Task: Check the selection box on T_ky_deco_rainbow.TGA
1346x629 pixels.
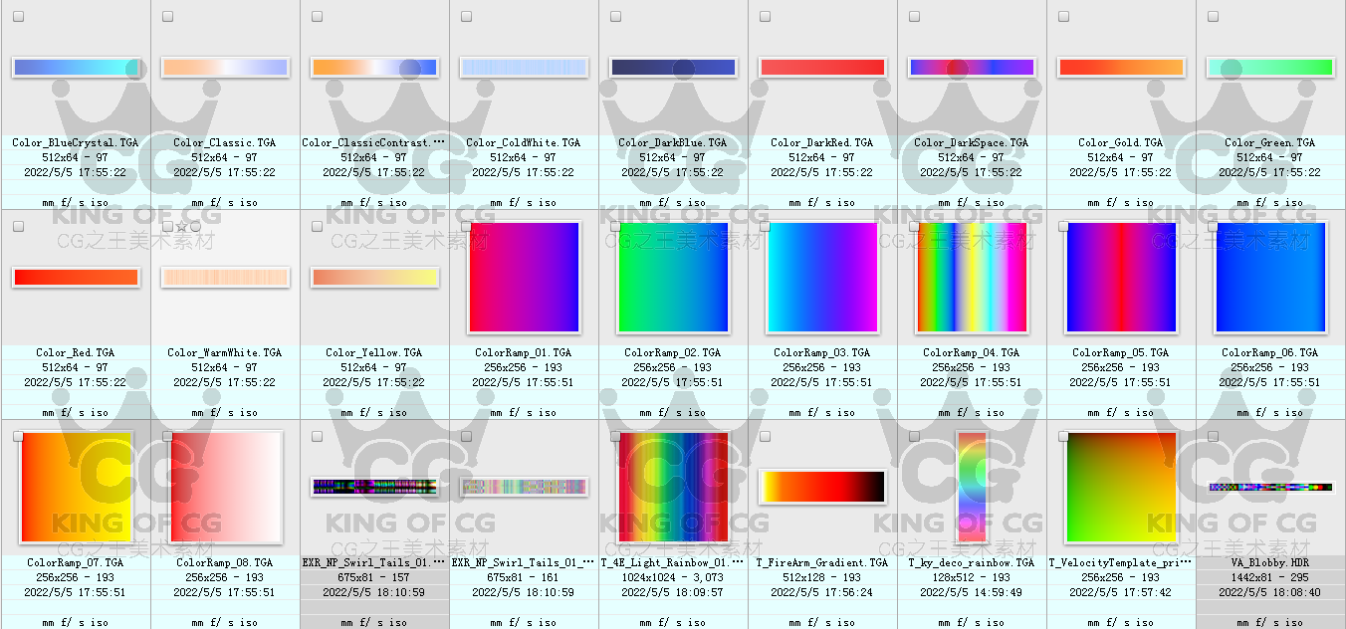Action: click(913, 435)
